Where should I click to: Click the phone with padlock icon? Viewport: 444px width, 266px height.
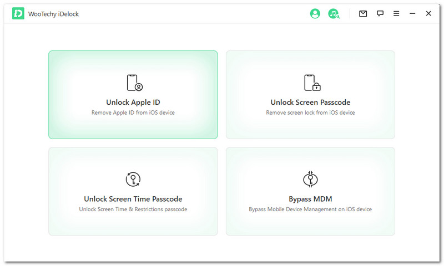pos(311,83)
